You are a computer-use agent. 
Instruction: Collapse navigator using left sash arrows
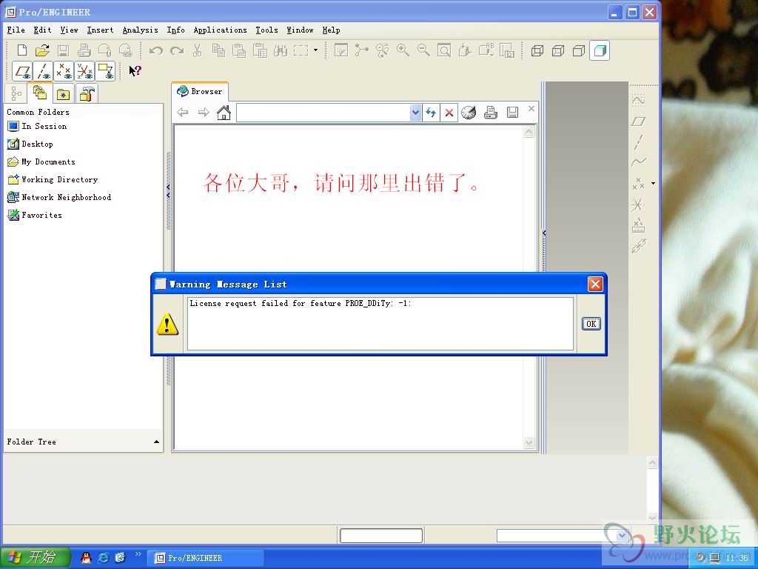[168, 190]
